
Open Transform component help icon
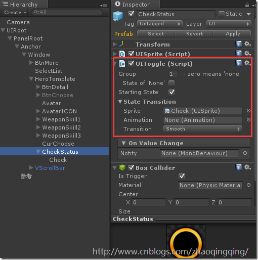(x=238, y=44)
